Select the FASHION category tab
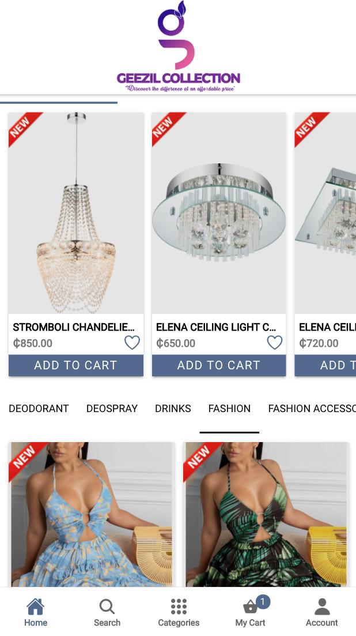This screenshot has width=356, height=636. pyautogui.click(x=229, y=409)
